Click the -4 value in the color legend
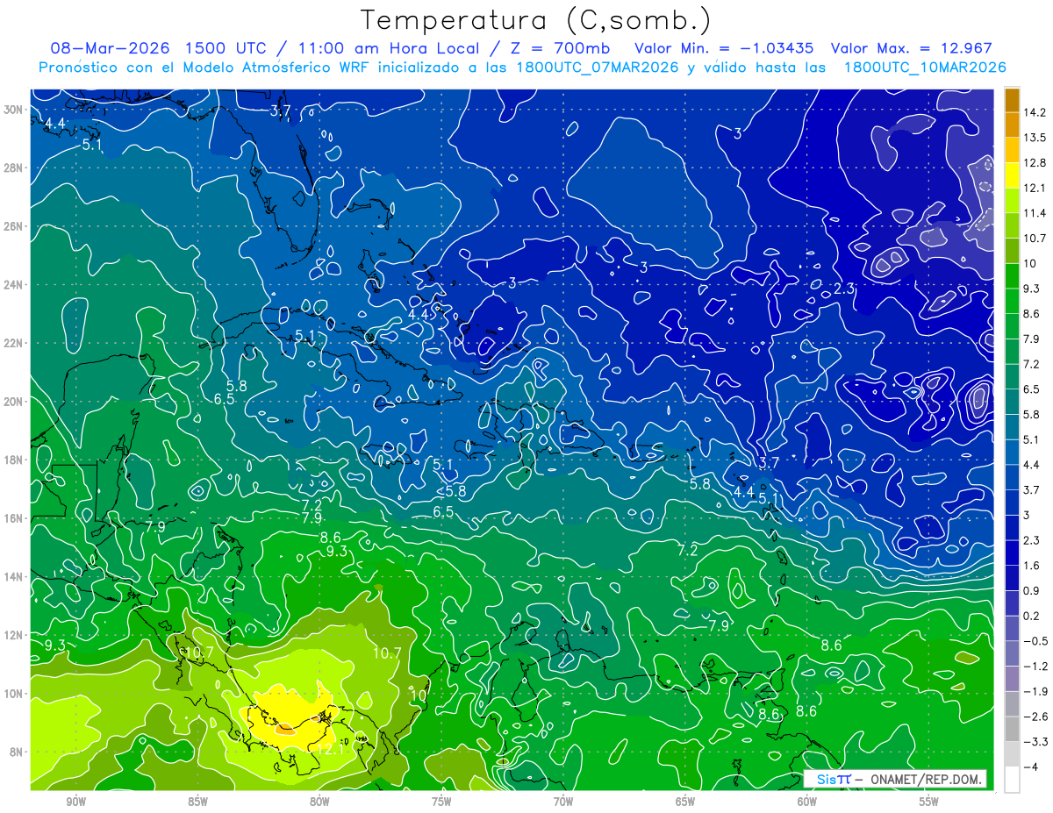Image resolution: width=1053 pixels, height=813 pixels. tap(1032, 767)
